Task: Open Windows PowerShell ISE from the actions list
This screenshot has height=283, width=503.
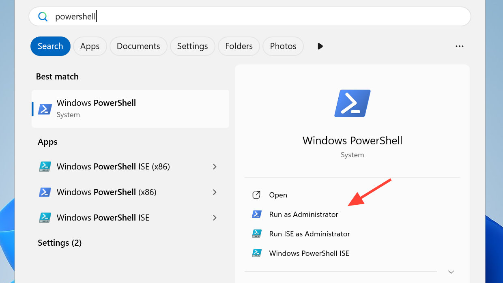Action: click(x=309, y=253)
